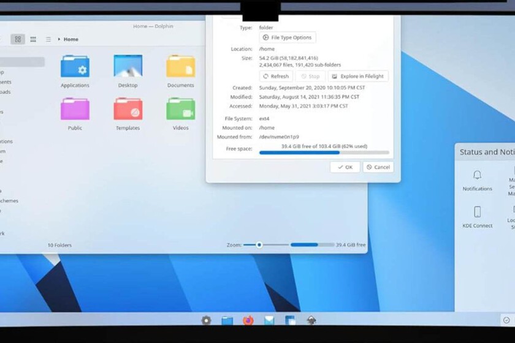Select the Documents folder icon
Image resolution: width=515 pixels, height=343 pixels.
coord(180,67)
